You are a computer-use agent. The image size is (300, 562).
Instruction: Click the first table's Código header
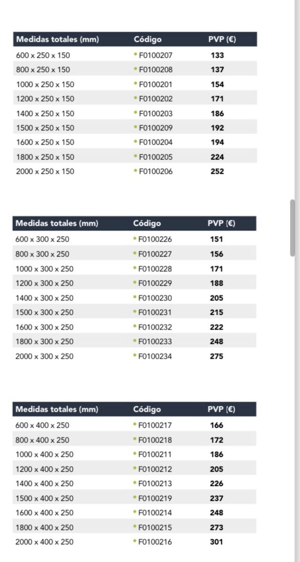[147, 39]
